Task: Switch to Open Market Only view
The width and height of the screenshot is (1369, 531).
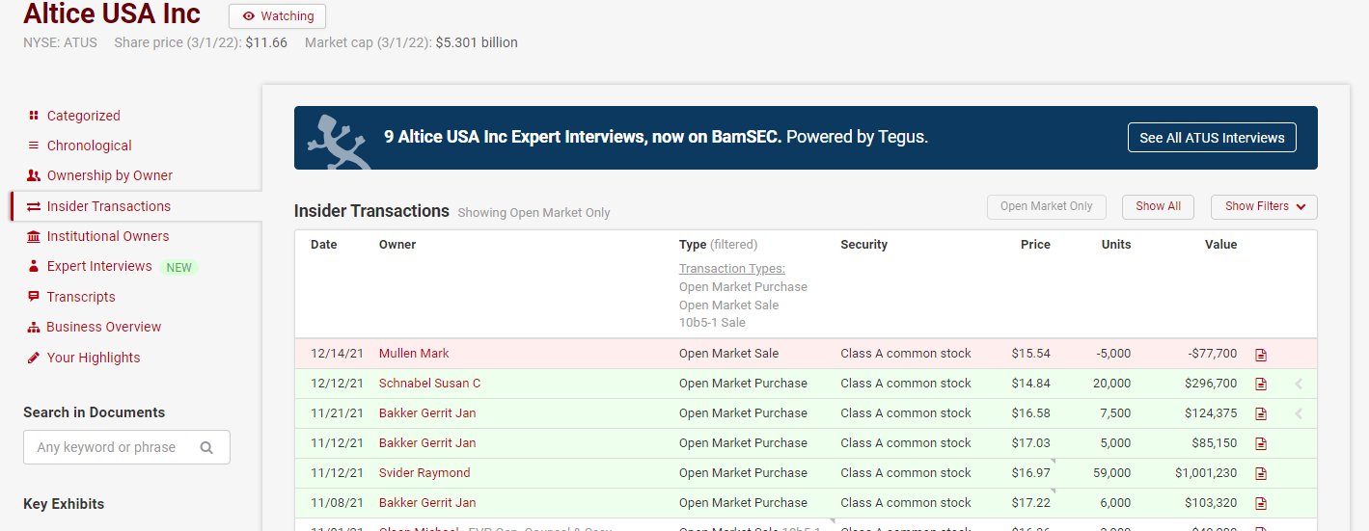Action: point(1047,206)
